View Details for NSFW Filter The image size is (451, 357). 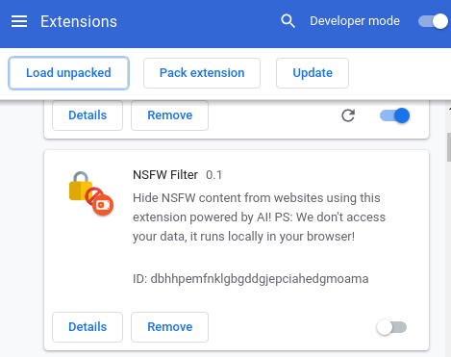88,327
